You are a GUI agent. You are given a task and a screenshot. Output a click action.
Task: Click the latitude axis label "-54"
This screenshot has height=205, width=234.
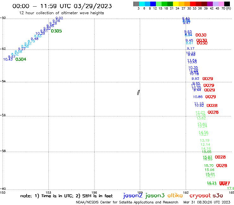point(3,81)
